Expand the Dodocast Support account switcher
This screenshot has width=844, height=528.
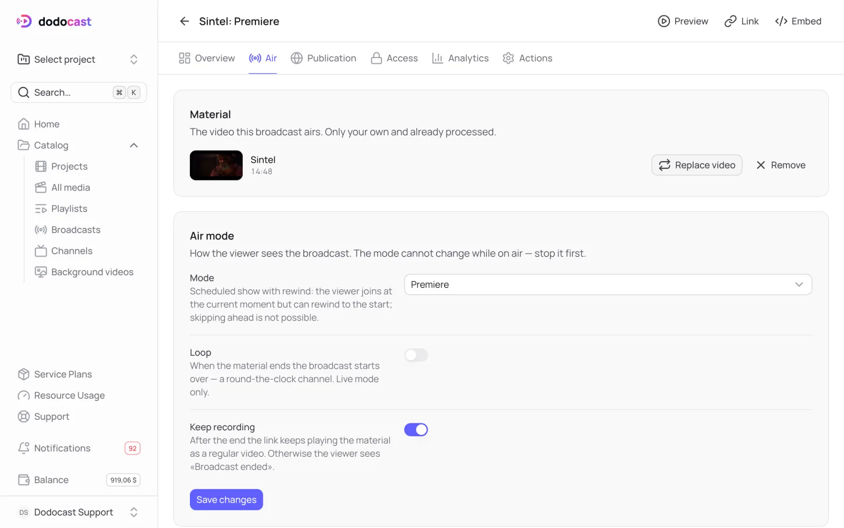coord(79,512)
